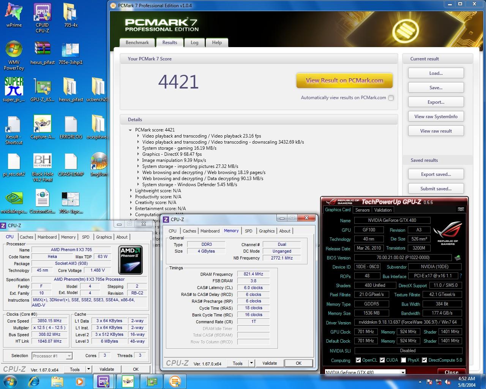This screenshot has width=486, height=389.
Task: Switch to the PCMark Log tab
Action: (x=194, y=43)
